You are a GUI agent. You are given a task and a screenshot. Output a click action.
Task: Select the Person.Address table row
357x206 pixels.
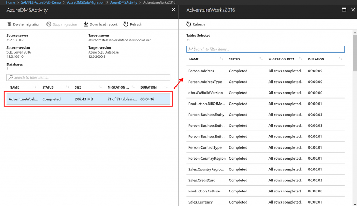click(266, 71)
